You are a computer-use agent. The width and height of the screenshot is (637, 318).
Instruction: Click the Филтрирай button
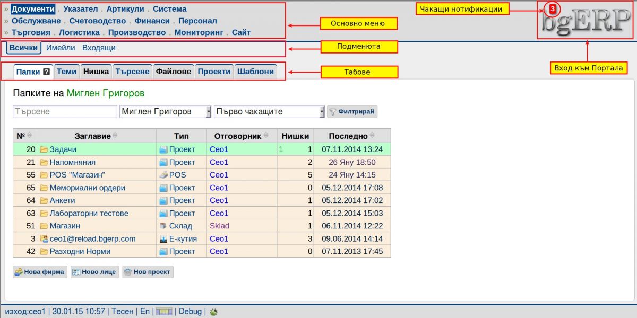pyautogui.click(x=352, y=112)
